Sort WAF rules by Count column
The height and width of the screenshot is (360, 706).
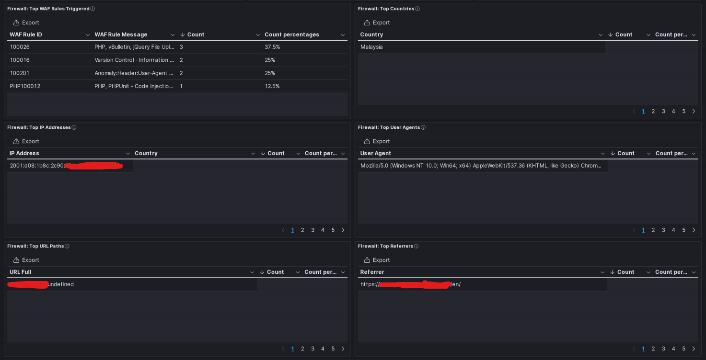[x=192, y=34]
